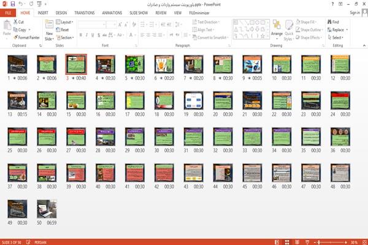Click the Slide 3 of 50 indicator
The height and width of the screenshot is (245, 368).
[x=11, y=242]
